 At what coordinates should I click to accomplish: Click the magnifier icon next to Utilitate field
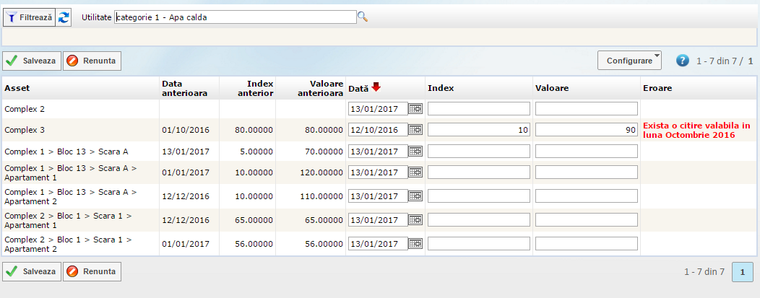click(363, 17)
